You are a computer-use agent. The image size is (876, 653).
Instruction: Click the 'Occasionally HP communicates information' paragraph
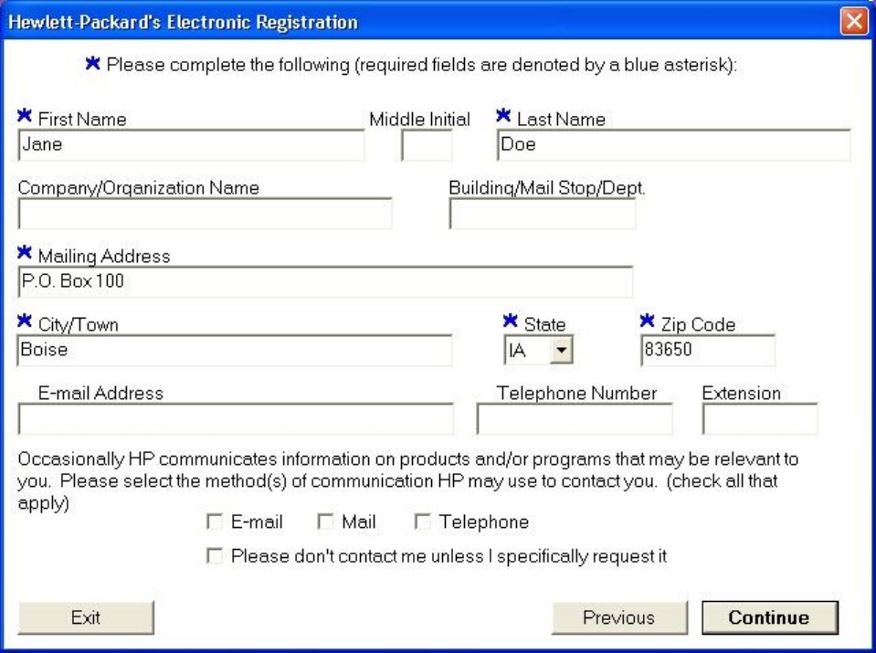[x=408, y=481]
